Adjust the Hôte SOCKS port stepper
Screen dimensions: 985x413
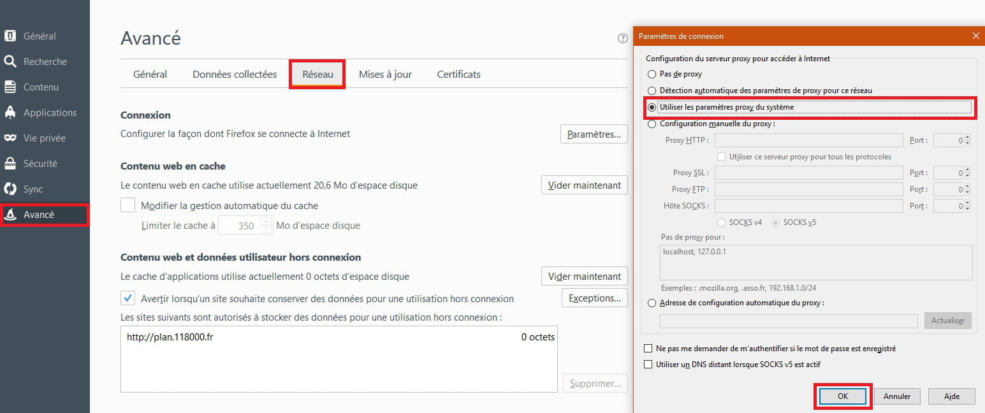968,206
